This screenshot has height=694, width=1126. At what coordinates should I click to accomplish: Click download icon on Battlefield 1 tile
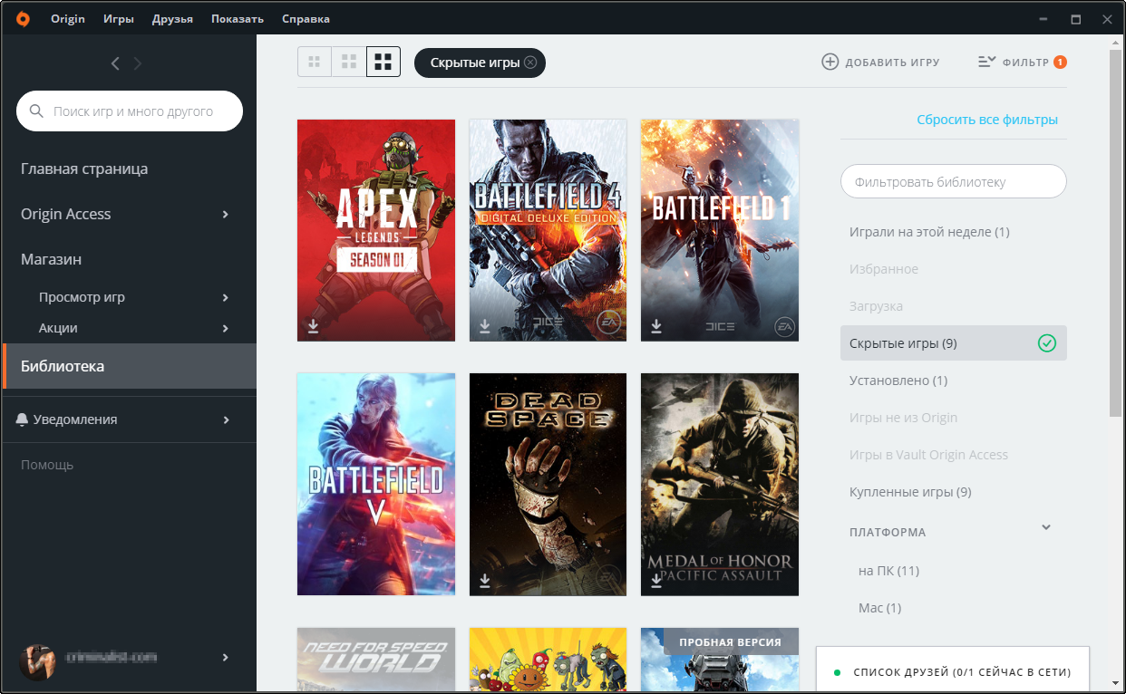point(656,326)
